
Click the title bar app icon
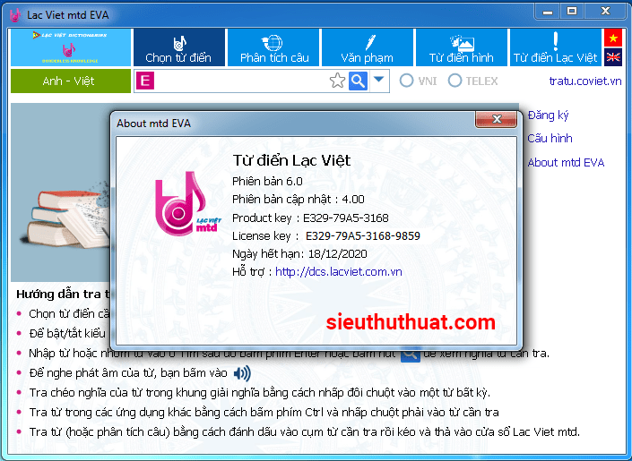(x=15, y=15)
